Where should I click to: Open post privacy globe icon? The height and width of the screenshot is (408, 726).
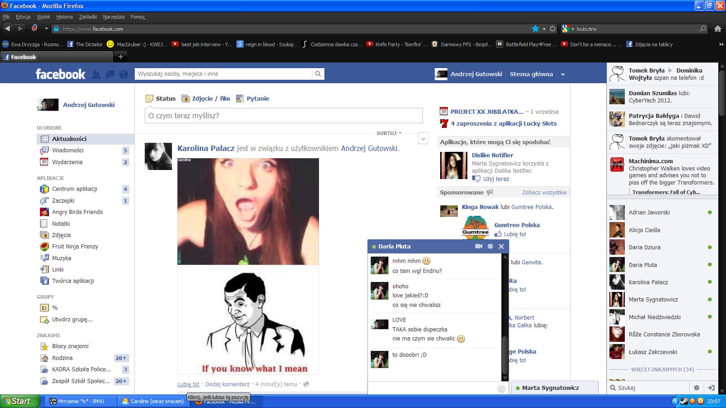pos(306,384)
